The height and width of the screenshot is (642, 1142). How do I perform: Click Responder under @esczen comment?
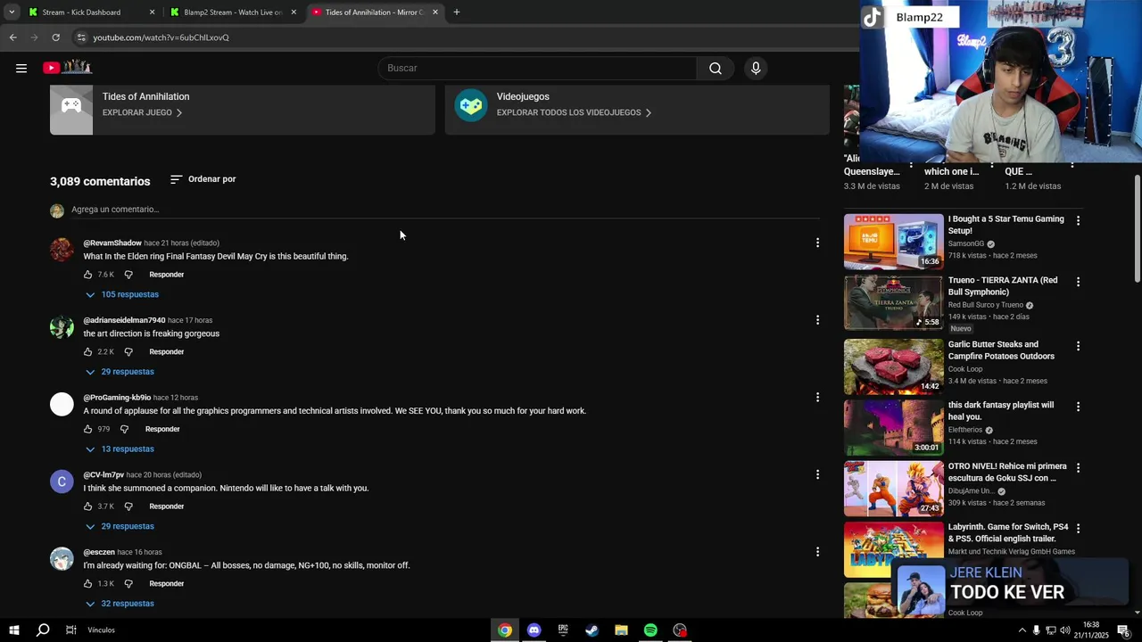click(x=167, y=584)
